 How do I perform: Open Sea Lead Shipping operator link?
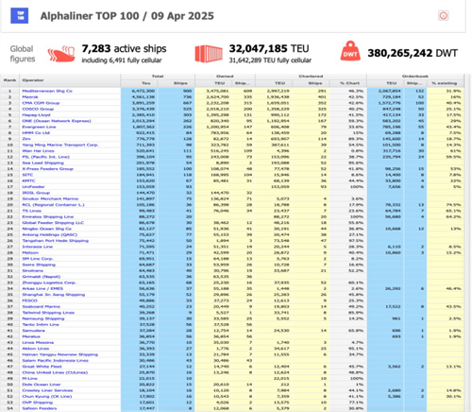tap(43, 163)
